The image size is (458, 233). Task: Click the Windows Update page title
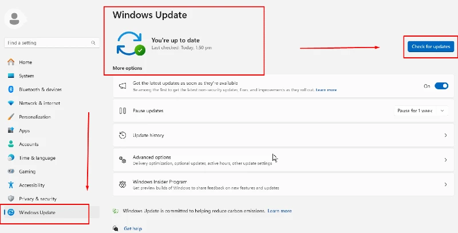coord(150,15)
